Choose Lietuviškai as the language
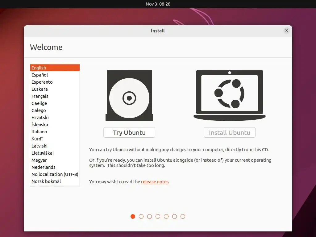The image size is (316, 237). tap(55, 153)
